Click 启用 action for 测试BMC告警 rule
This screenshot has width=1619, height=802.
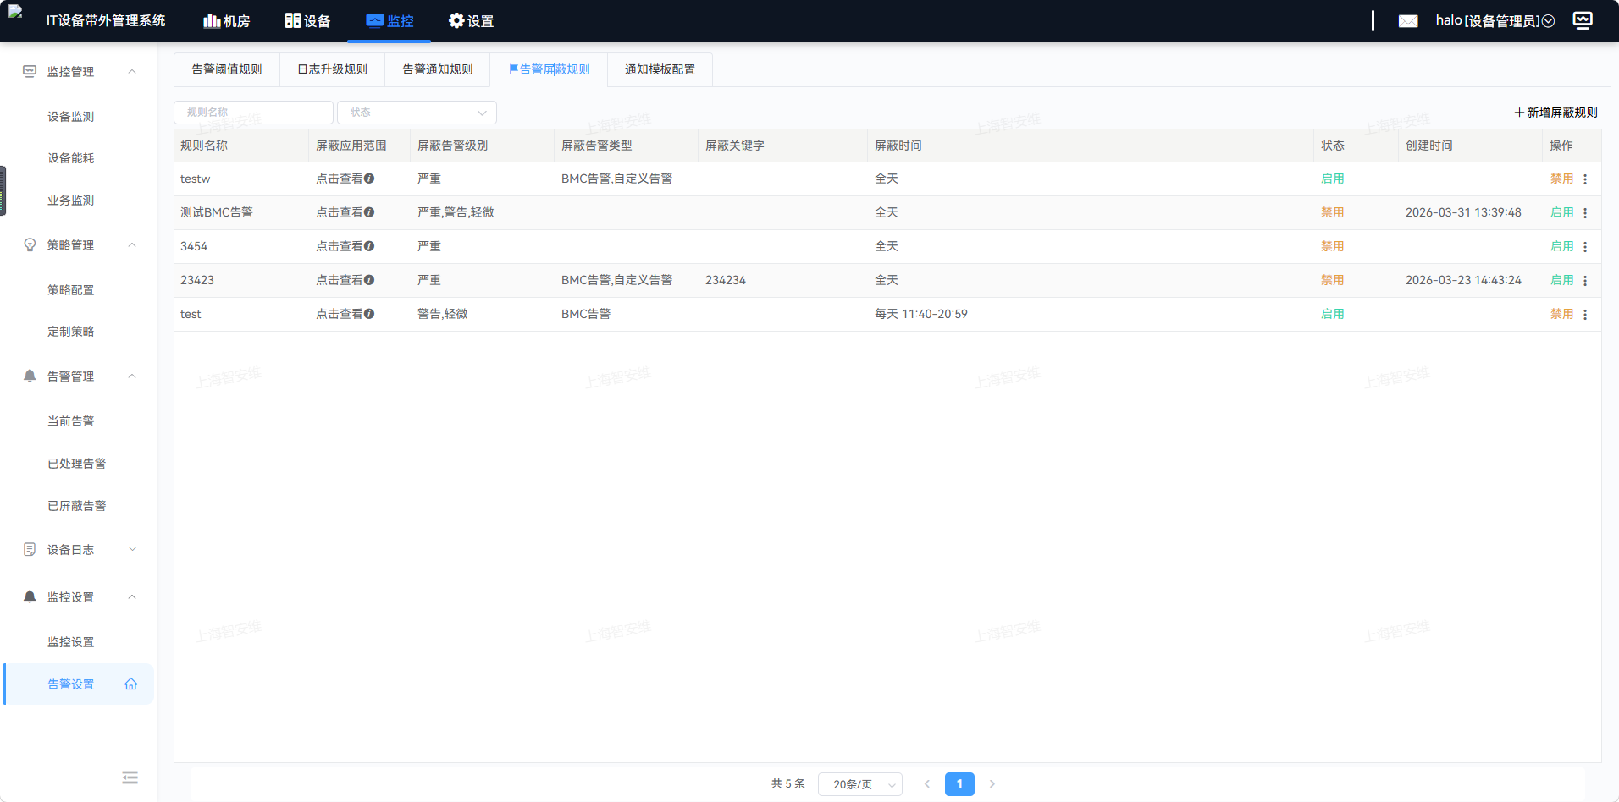pos(1561,212)
